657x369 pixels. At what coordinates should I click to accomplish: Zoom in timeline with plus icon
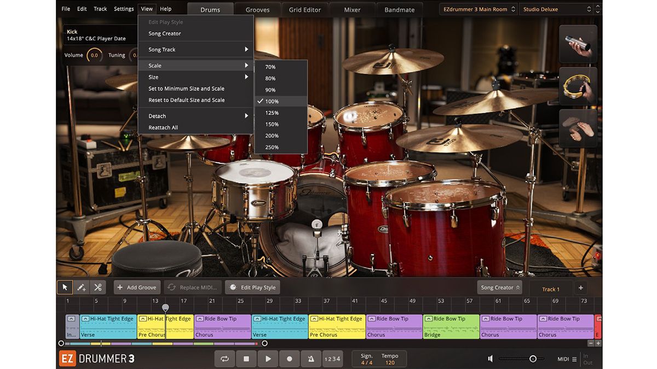point(598,343)
